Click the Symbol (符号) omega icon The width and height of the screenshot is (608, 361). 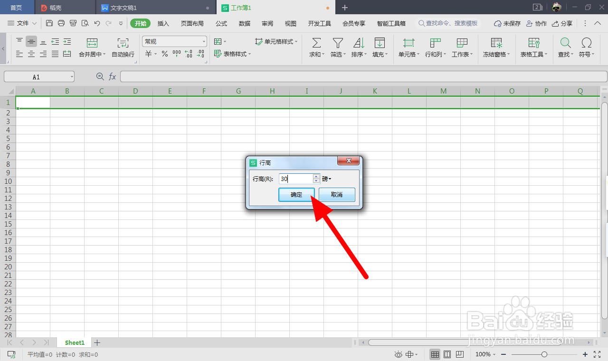[587, 43]
